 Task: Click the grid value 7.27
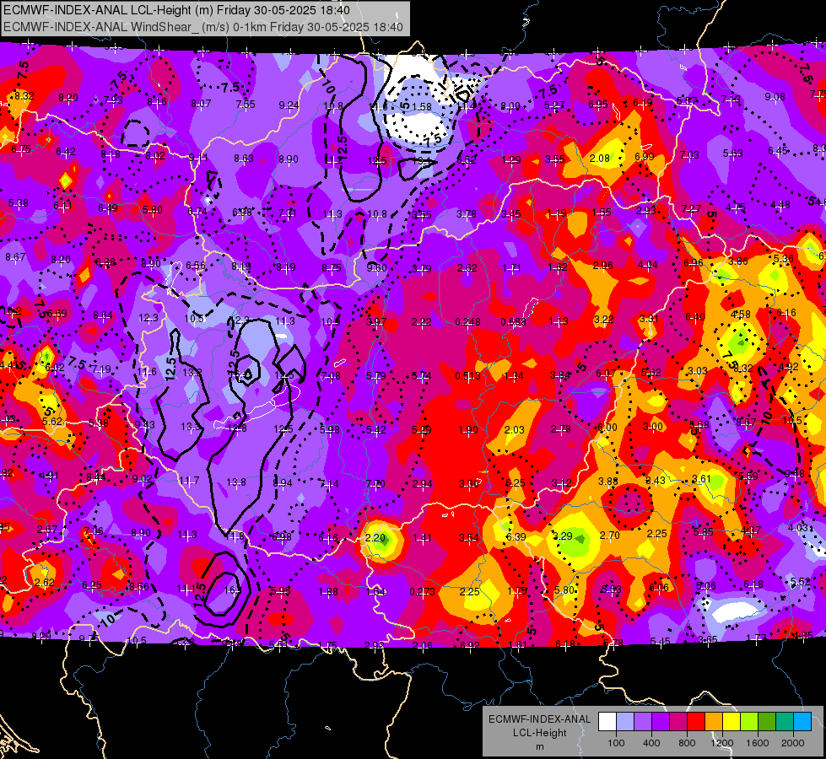[x=691, y=208]
